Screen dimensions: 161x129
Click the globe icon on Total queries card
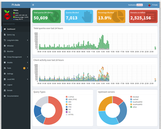pos(54,16)
